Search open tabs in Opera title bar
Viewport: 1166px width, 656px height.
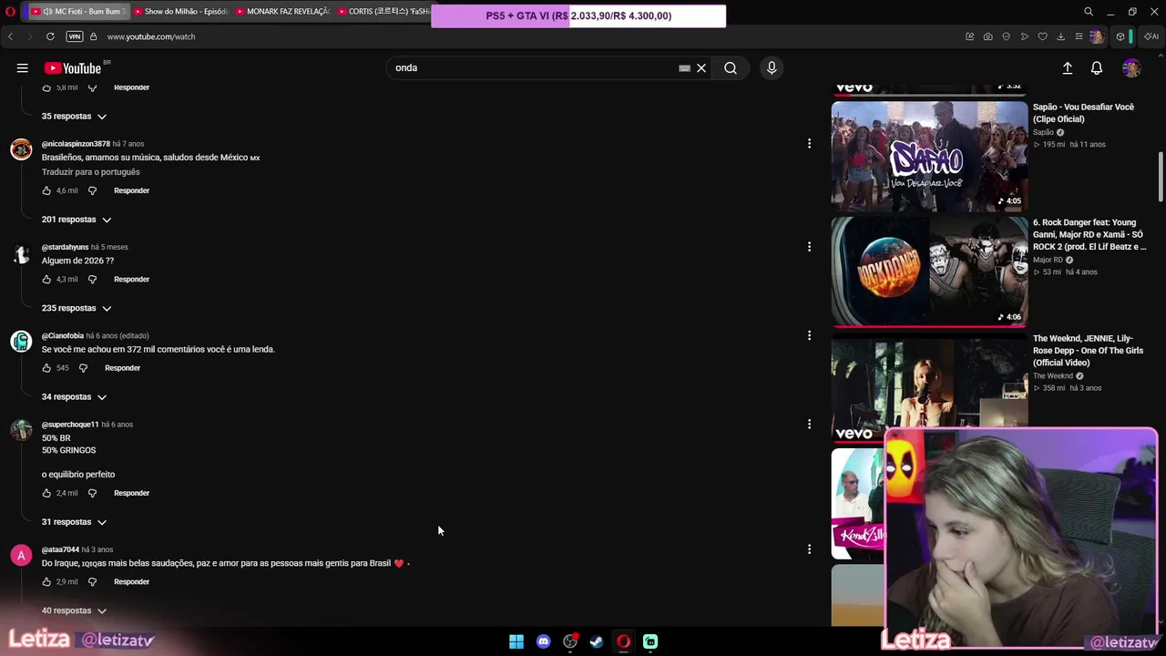[x=1089, y=12]
